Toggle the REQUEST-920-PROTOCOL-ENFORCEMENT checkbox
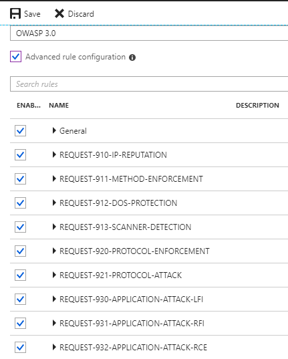Image resolution: width=288 pixels, height=359 pixels. (20, 251)
